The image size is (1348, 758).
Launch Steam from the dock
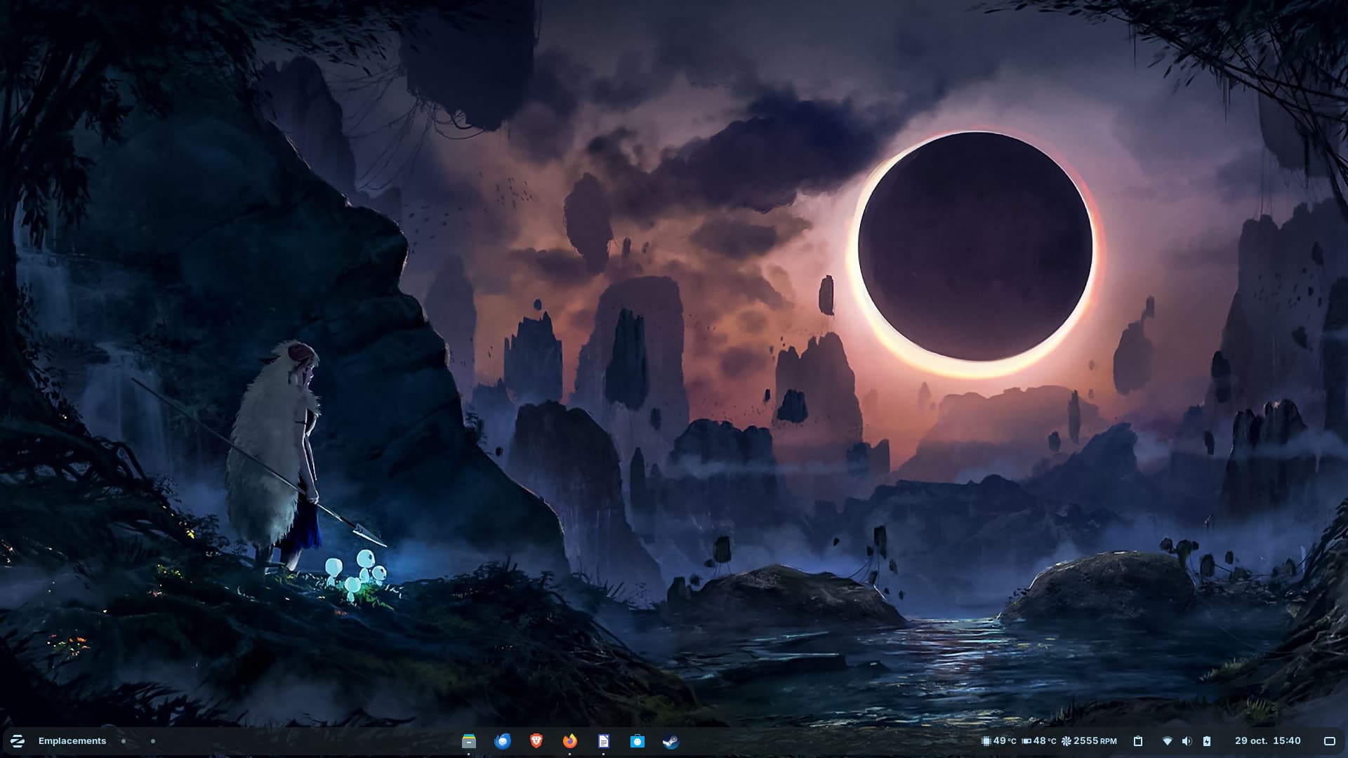tap(671, 741)
